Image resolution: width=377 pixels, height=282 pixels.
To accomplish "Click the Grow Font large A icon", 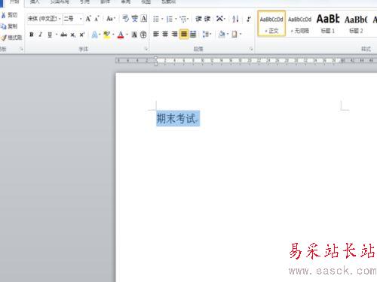I will 88,19.
